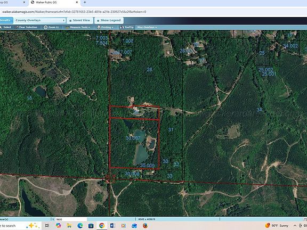Open the Zoom LL tool

(x=51, y=27)
